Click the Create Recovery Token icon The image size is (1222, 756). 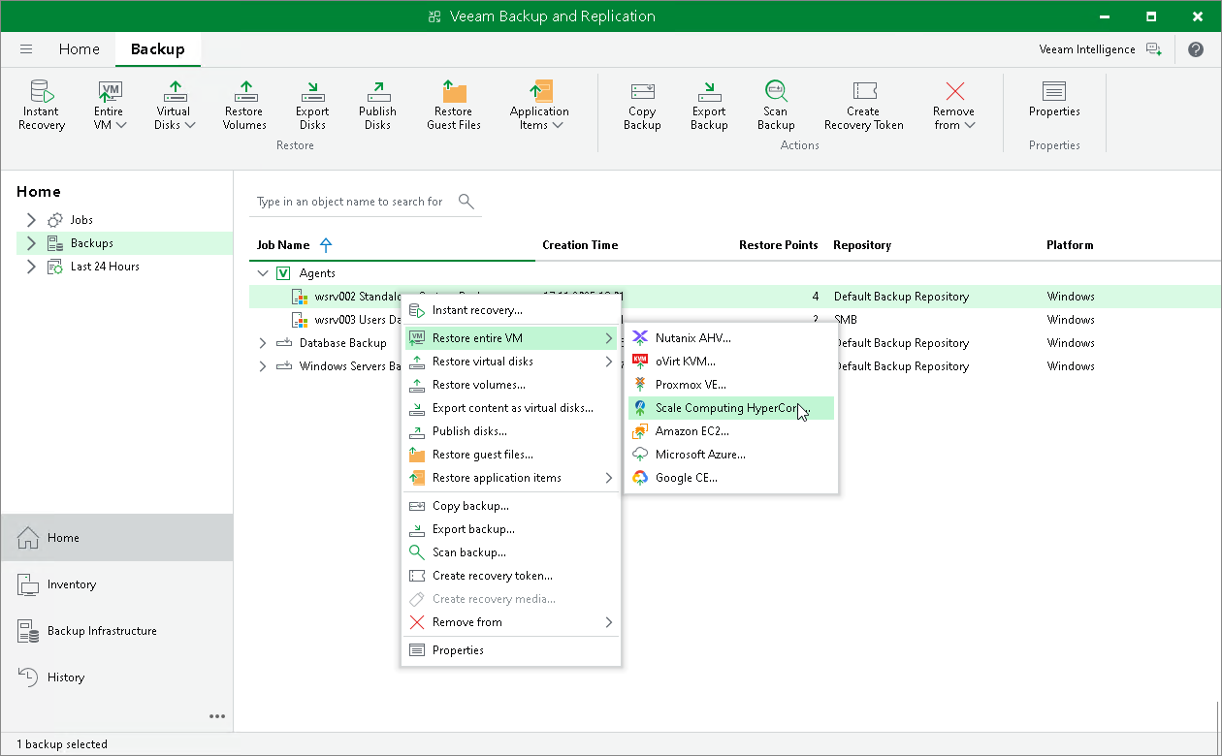pyautogui.click(x=863, y=104)
